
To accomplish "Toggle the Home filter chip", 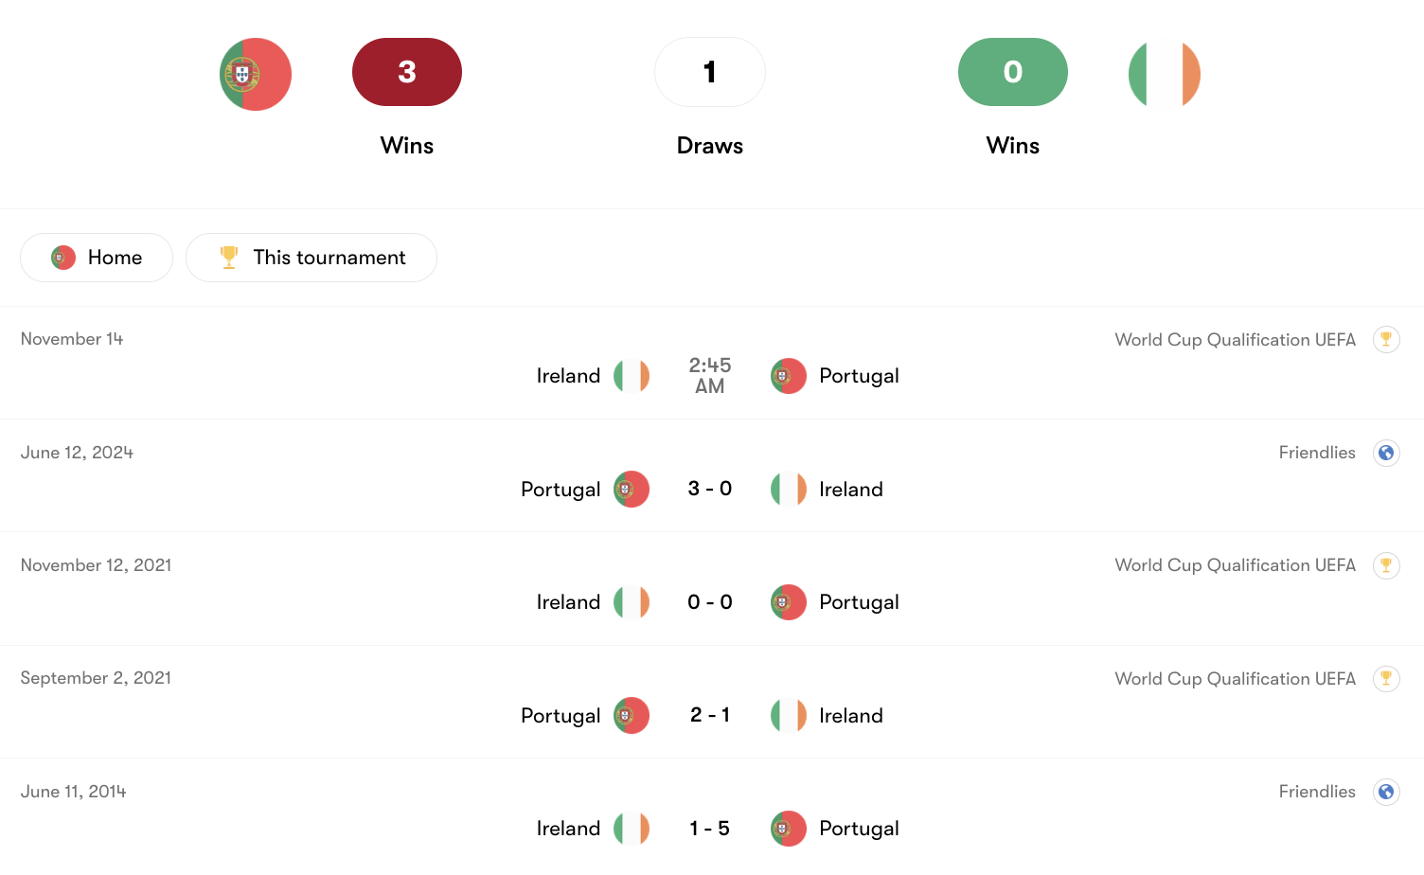I will tap(97, 258).
